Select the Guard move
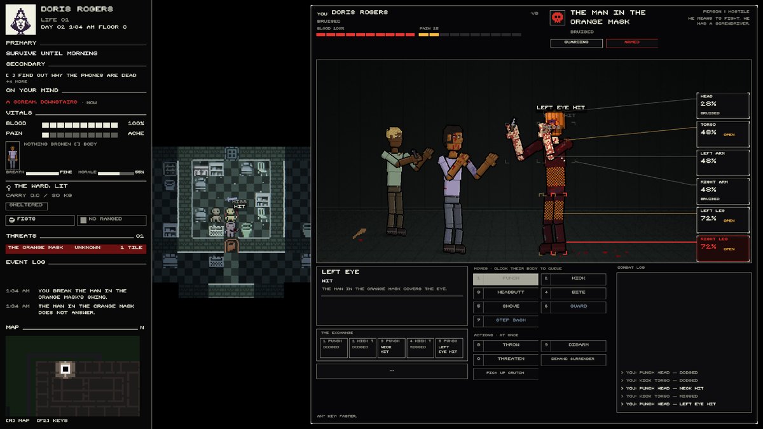 574,306
